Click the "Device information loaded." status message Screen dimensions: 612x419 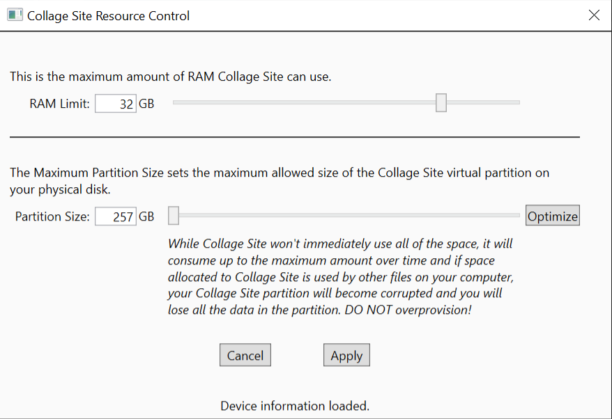[294, 406]
